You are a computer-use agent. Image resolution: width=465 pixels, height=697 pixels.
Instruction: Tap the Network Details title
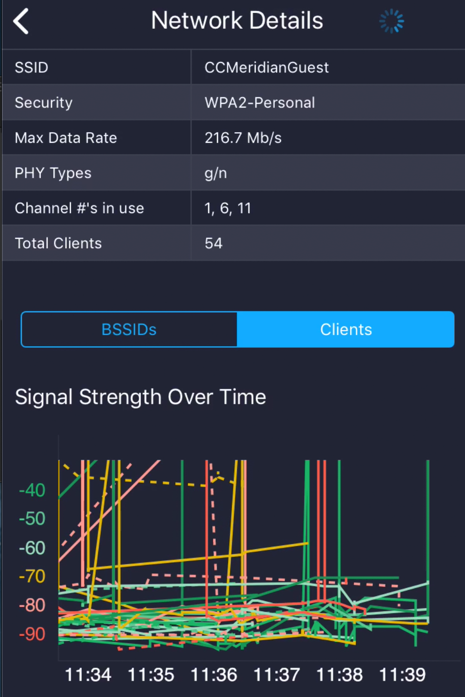tap(237, 20)
